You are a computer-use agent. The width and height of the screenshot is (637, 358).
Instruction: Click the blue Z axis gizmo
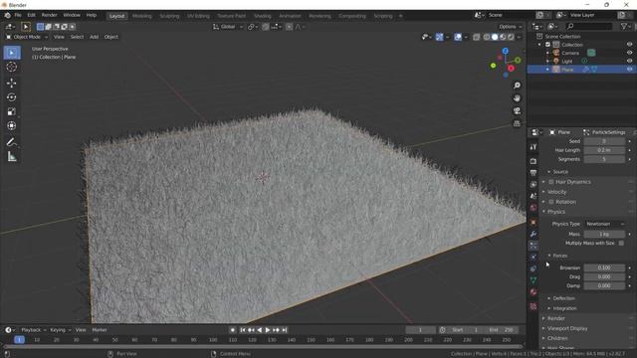tap(506, 51)
